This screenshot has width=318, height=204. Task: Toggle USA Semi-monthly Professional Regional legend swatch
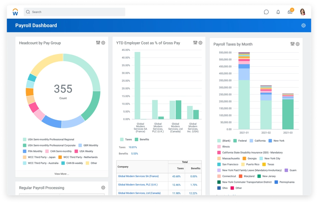point(24,139)
